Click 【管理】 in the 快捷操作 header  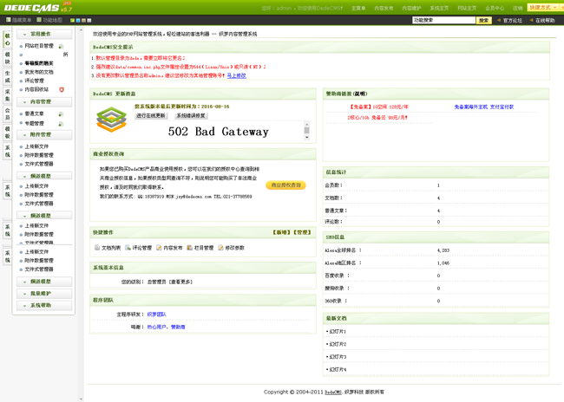(x=302, y=232)
